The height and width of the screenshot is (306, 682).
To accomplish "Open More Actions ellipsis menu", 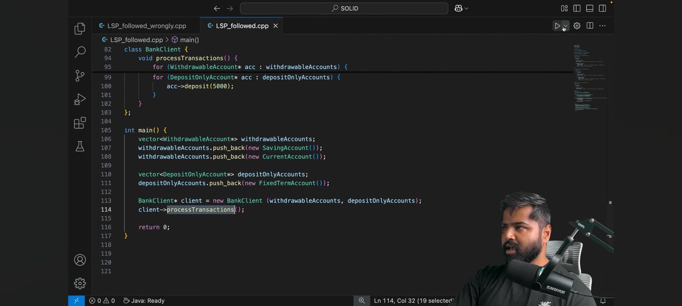I will pos(602,26).
